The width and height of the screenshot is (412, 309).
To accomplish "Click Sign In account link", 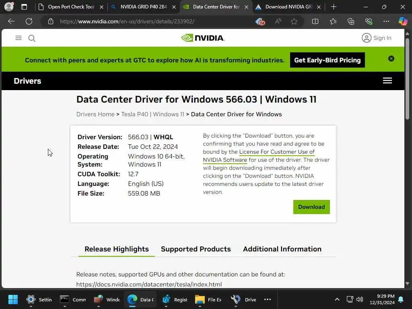I will (x=377, y=38).
